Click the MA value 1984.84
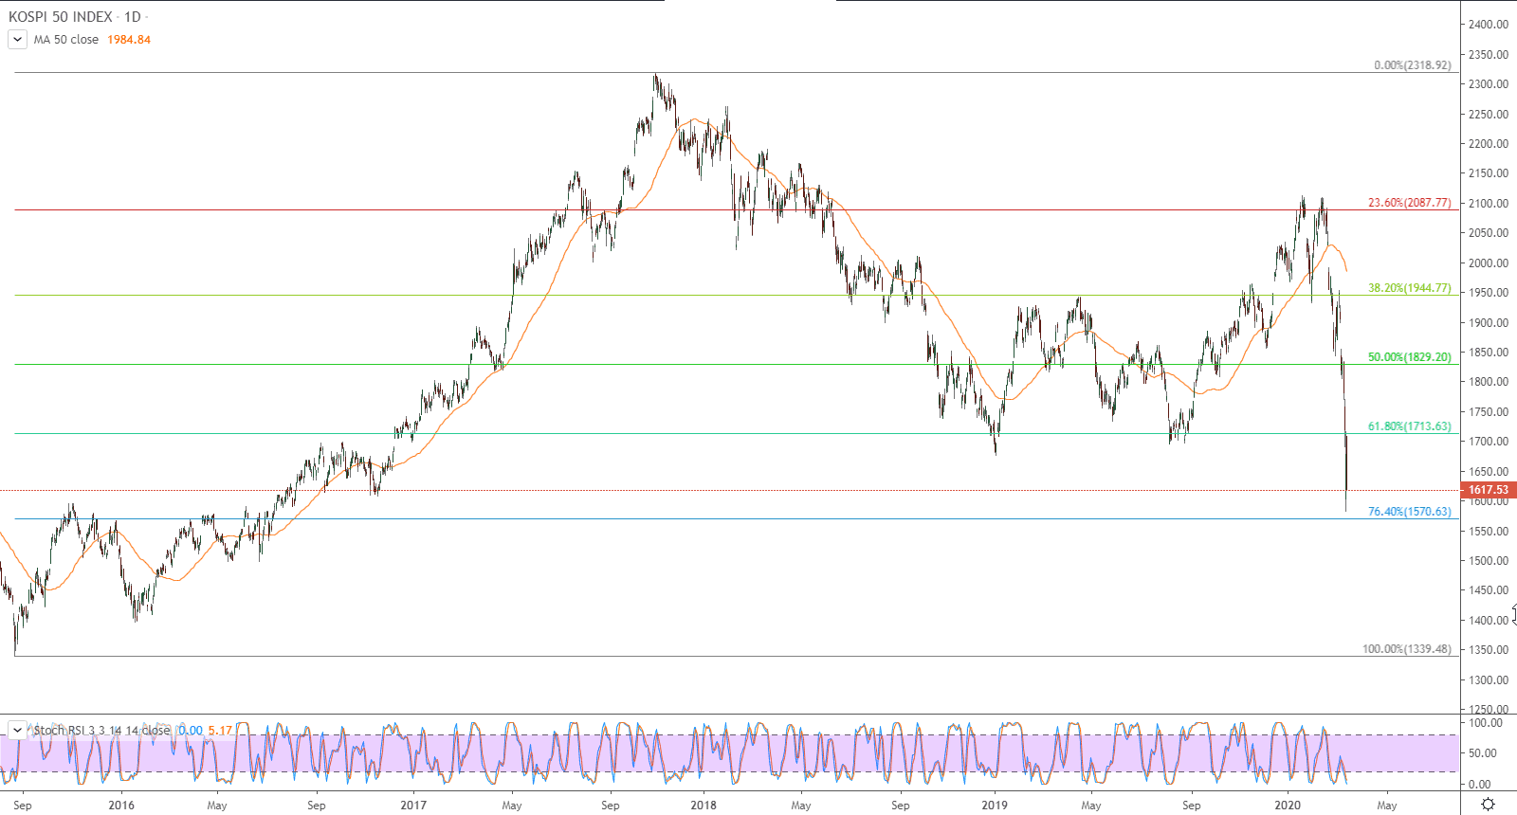The height and width of the screenshot is (815, 1517). click(129, 40)
